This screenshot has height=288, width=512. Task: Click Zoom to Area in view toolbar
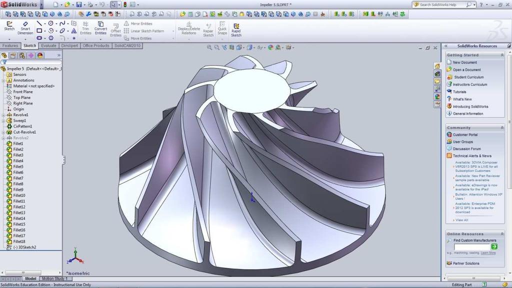click(217, 47)
